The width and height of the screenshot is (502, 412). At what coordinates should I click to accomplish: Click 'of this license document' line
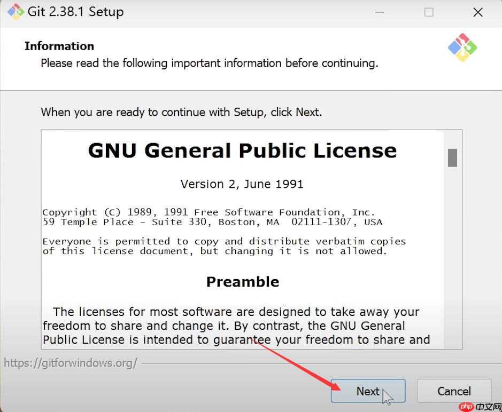pos(215,251)
